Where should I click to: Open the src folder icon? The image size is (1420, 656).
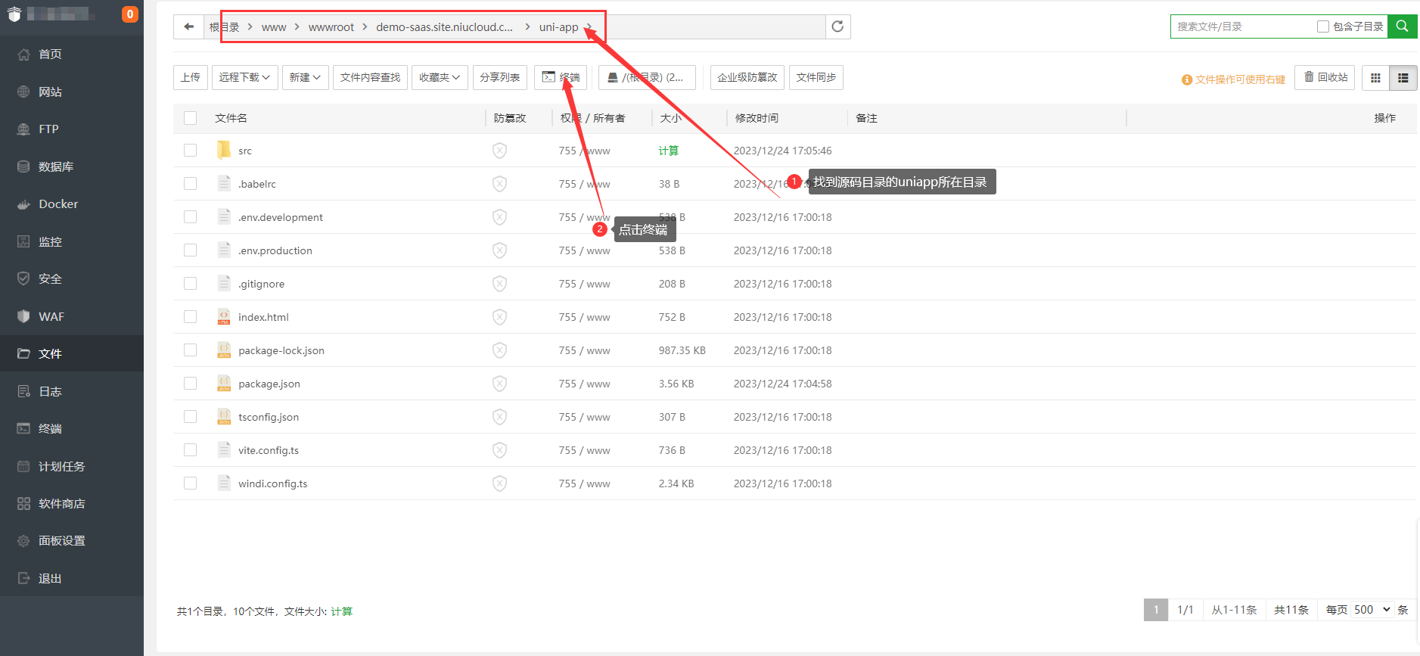224,151
